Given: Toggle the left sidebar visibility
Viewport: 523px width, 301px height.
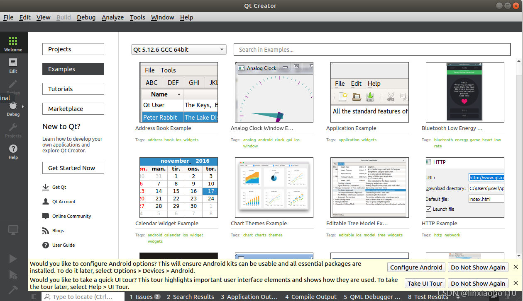Looking at the screenshot, I should 34,296.
